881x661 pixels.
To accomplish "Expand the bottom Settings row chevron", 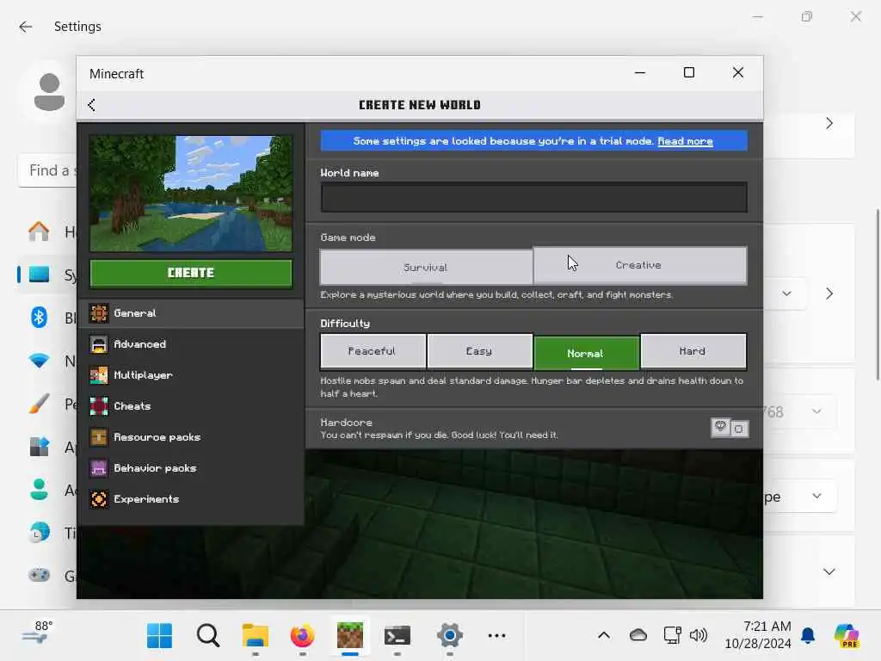I will [829, 571].
